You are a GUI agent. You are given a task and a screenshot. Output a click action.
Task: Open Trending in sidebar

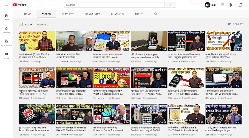coord(6,30)
